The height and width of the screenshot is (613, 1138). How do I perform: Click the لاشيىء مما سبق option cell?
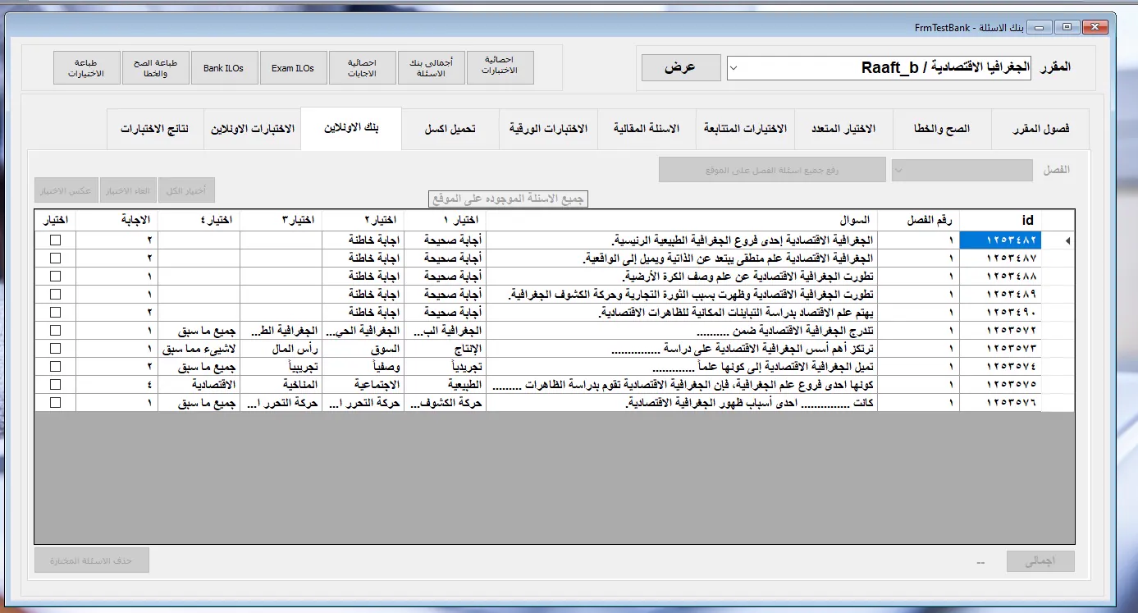[x=199, y=349]
